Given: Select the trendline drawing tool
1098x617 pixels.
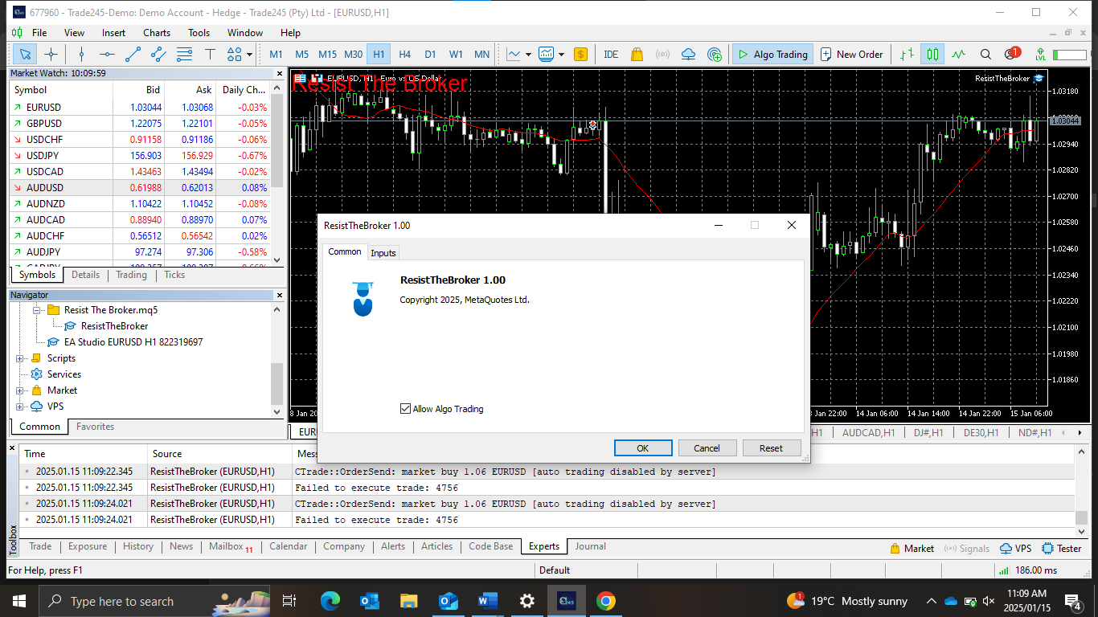Looking at the screenshot, I should [x=133, y=55].
